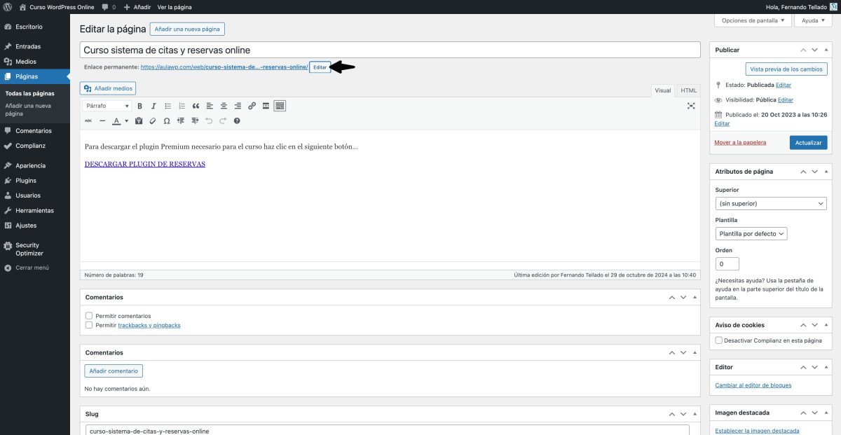Insert a blockquote
The width and height of the screenshot is (841, 435).
point(196,106)
